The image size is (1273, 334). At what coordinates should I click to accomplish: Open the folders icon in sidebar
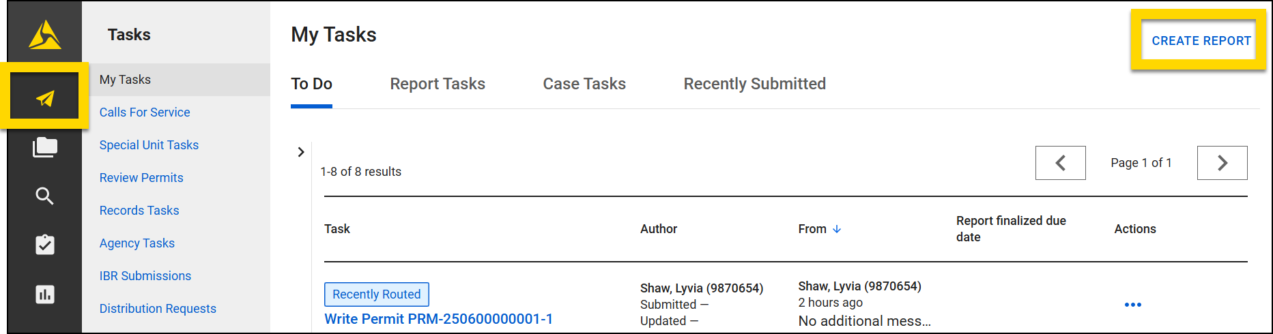(x=45, y=147)
